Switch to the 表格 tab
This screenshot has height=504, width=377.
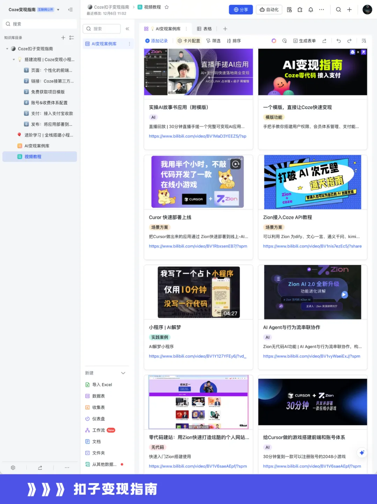click(205, 29)
